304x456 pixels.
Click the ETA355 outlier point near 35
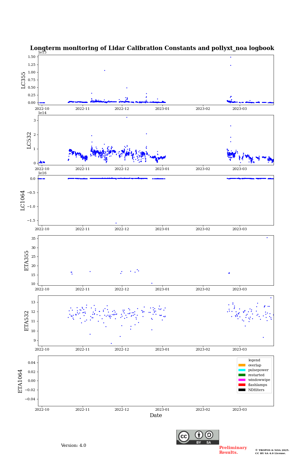click(x=267, y=237)
